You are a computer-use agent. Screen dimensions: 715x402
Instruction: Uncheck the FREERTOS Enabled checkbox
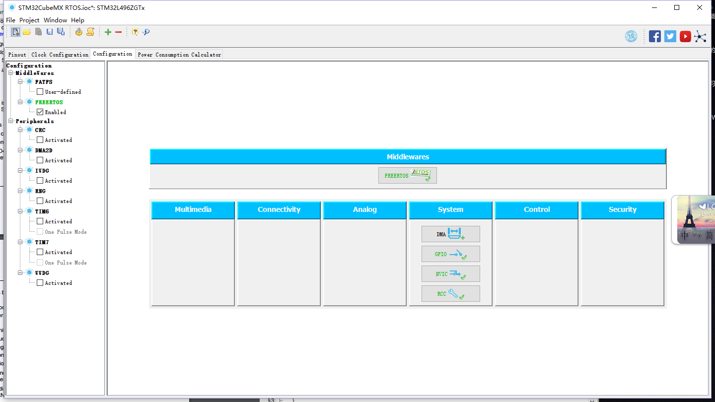40,112
